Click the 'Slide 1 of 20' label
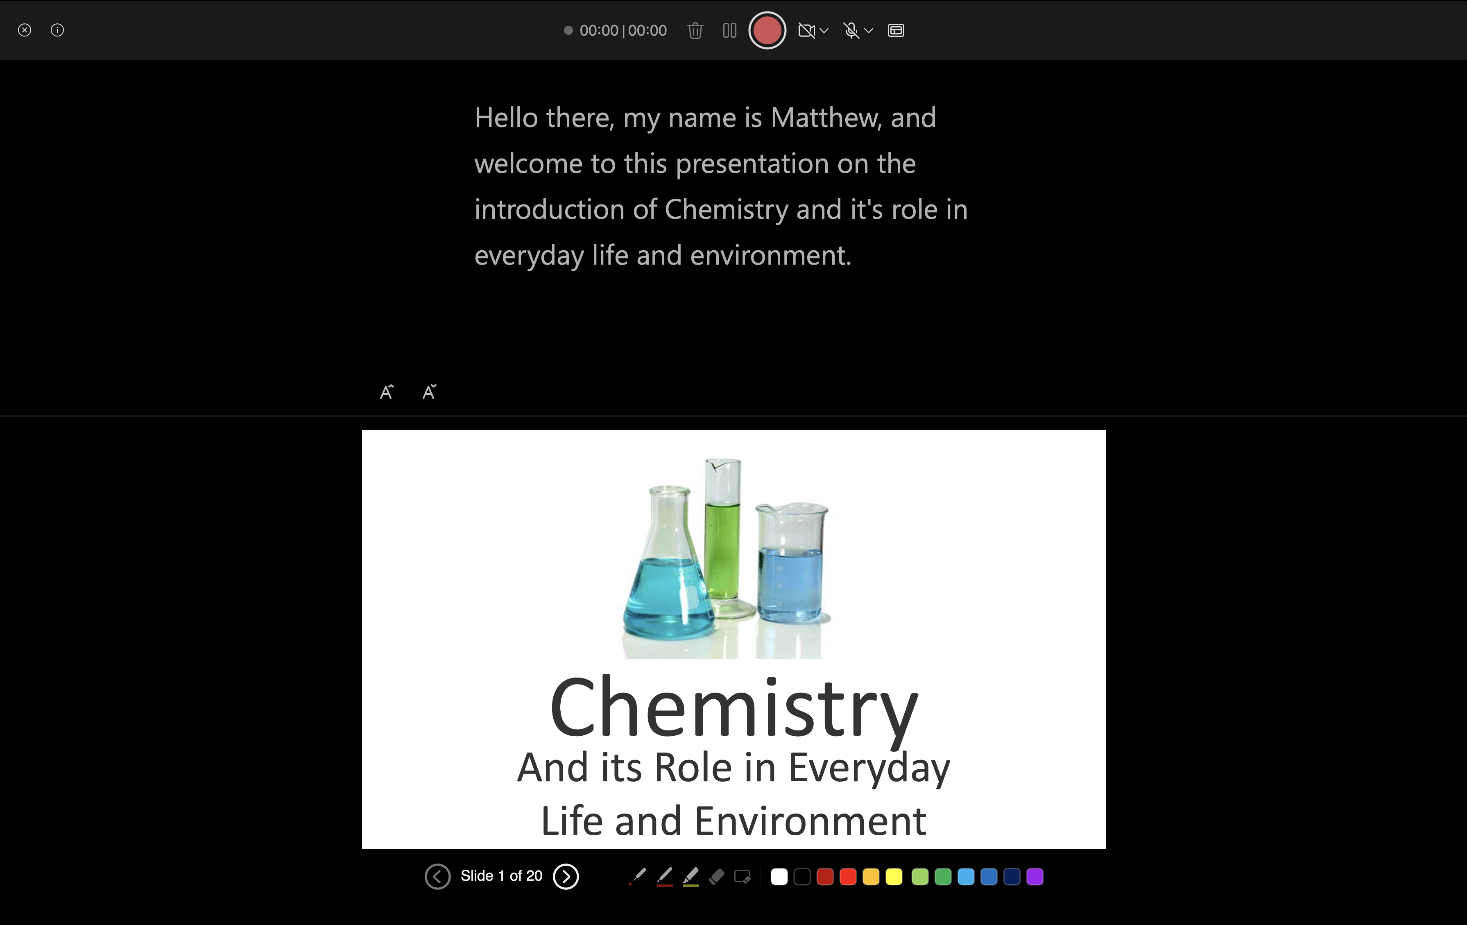 pyautogui.click(x=501, y=876)
